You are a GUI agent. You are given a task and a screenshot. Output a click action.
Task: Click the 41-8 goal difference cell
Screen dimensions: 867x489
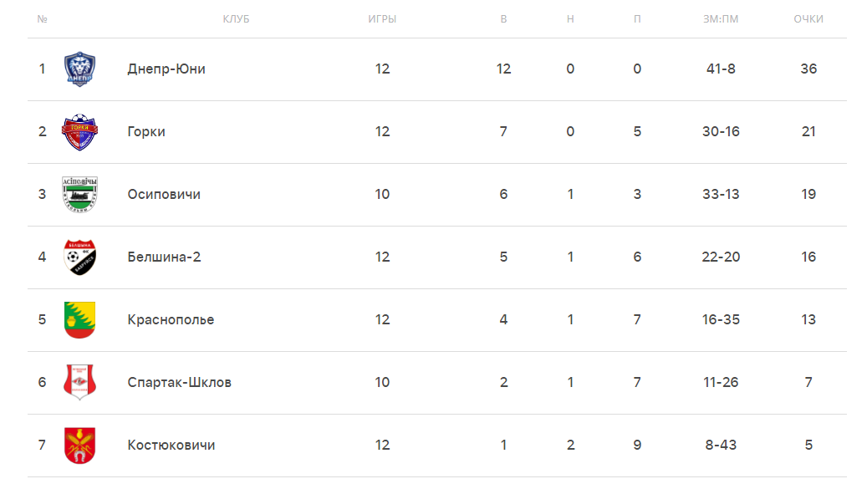pyautogui.click(x=721, y=69)
